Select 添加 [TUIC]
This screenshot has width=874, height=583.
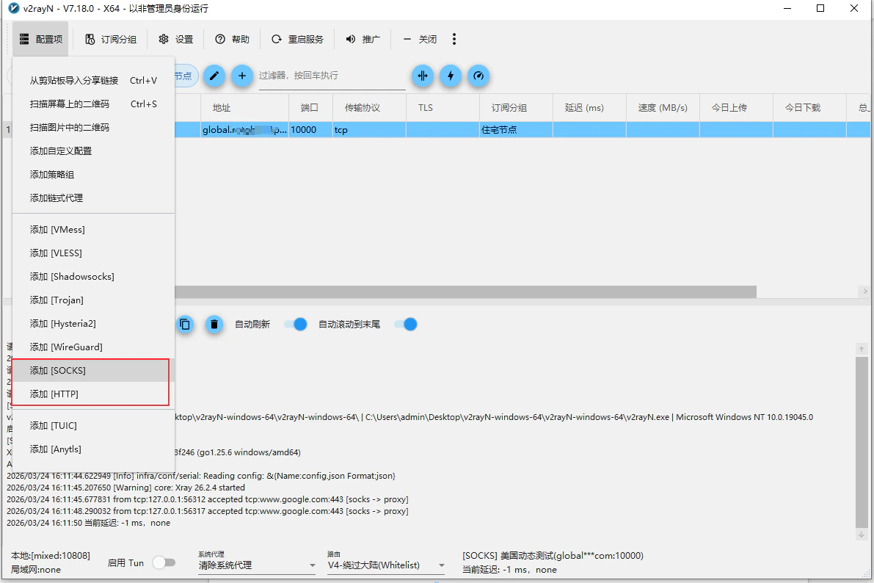click(x=94, y=425)
